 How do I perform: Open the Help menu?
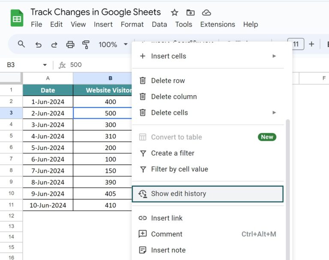[251, 24]
